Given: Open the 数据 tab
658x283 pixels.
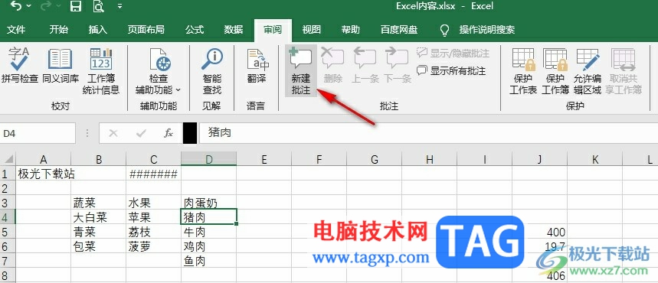Looking at the screenshot, I should click(234, 30).
